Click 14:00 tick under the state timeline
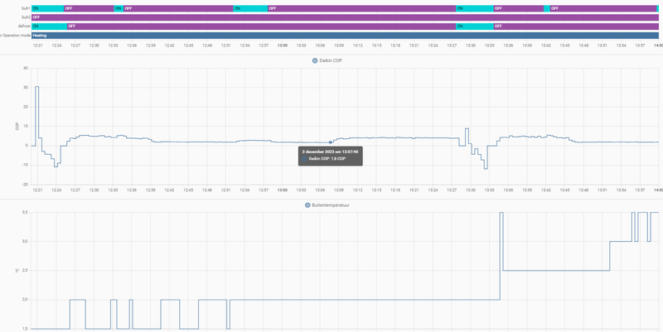The width and height of the screenshot is (663, 332). 656,46
